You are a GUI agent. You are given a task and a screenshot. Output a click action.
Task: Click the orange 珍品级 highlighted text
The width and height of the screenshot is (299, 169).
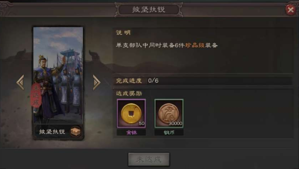click(195, 45)
